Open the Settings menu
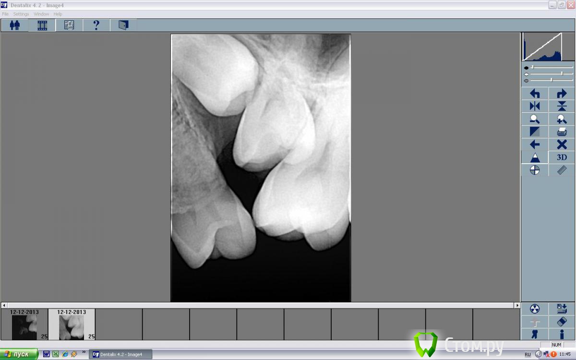This screenshot has height=360, width=576. pyautogui.click(x=21, y=14)
